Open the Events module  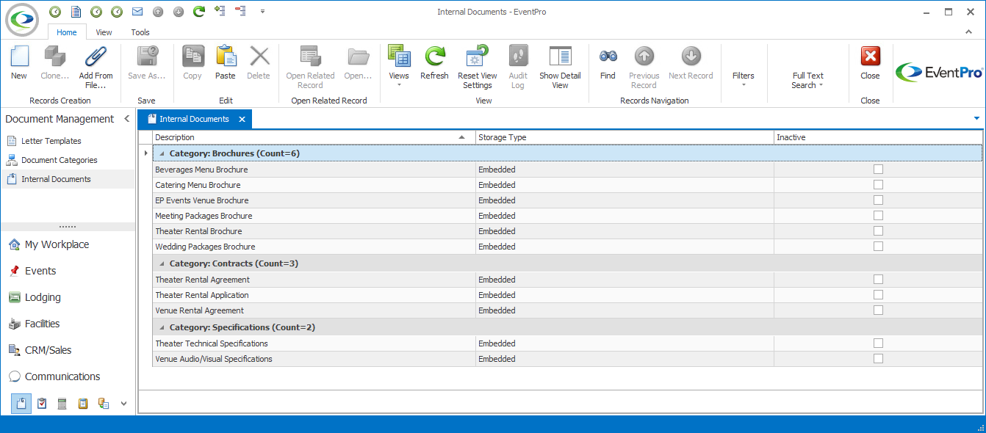tap(40, 271)
